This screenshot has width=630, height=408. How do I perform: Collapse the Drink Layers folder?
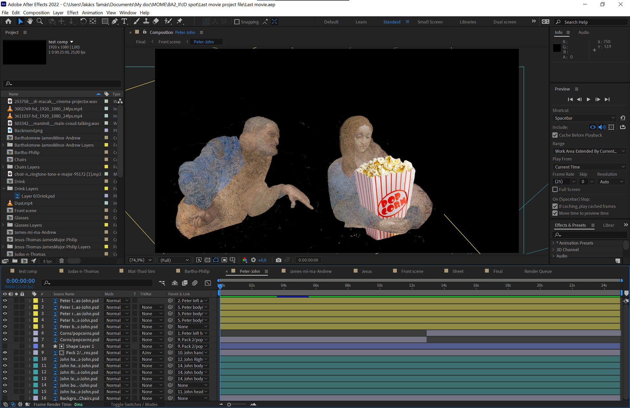[x=4, y=188]
